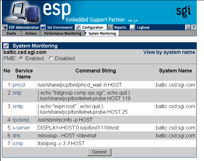
Task: Click the sgi logo
Action: coord(184,11)
